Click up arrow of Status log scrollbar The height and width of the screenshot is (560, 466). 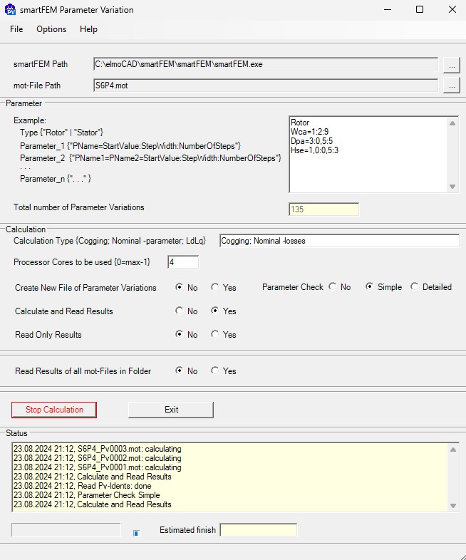(452, 450)
